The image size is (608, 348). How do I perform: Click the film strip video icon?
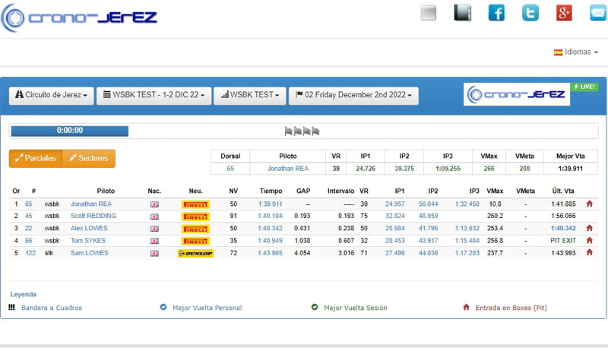point(462,13)
